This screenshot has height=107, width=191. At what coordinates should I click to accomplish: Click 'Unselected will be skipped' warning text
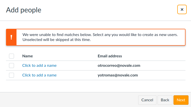pyautogui.click(x=56, y=39)
